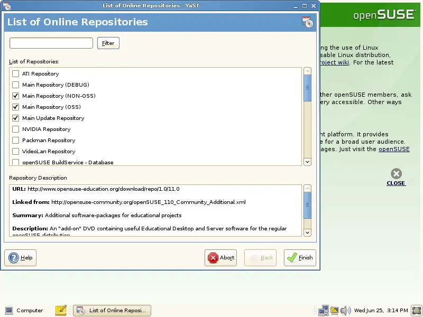Close the YaST repositories window

pos(314,6)
